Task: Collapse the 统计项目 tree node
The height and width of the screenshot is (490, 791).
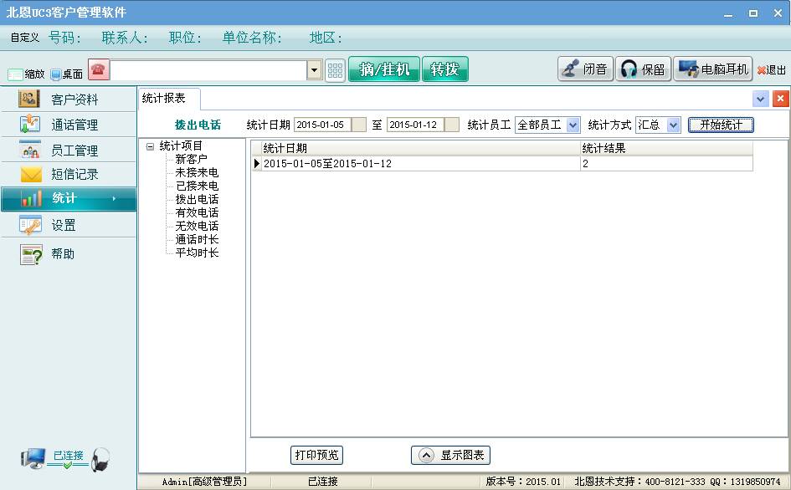Action: click(150, 146)
